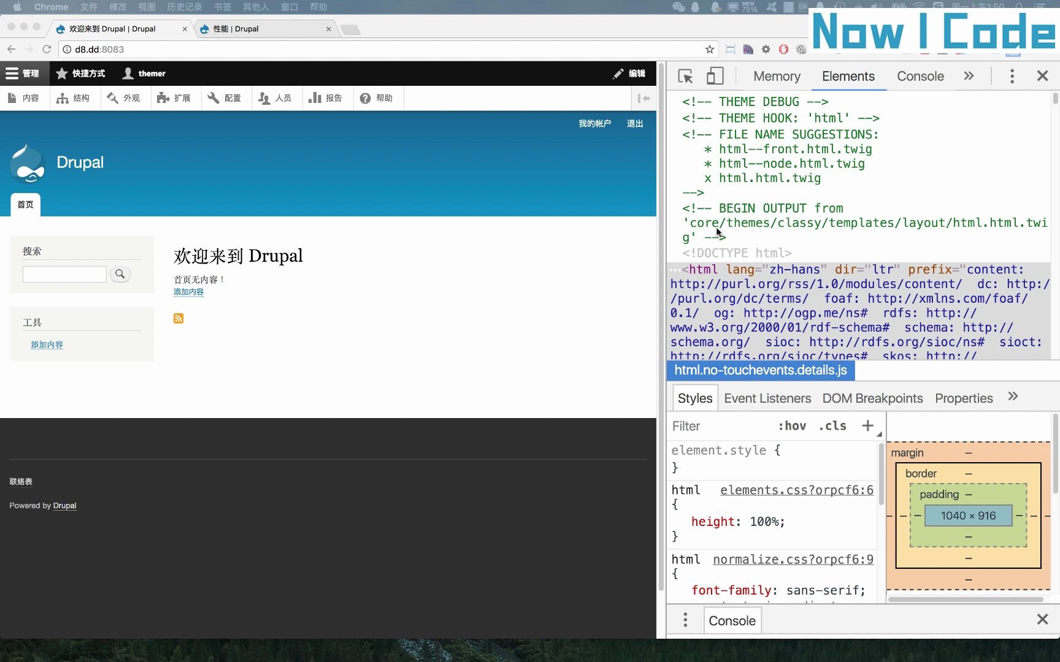Toggle the :hov pseudo-class state panel

[793, 425]
